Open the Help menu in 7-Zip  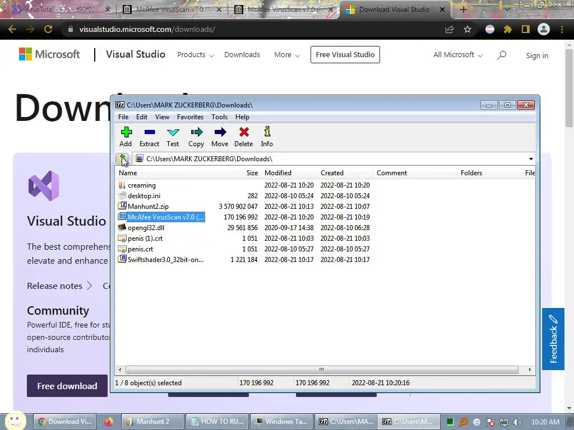(x=242, y=117)
